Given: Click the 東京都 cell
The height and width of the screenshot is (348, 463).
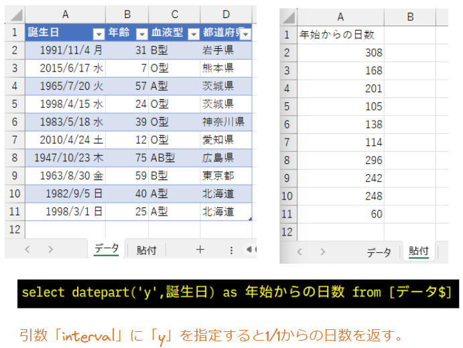Looking at the screenshot, I should [x=226, y=176].
